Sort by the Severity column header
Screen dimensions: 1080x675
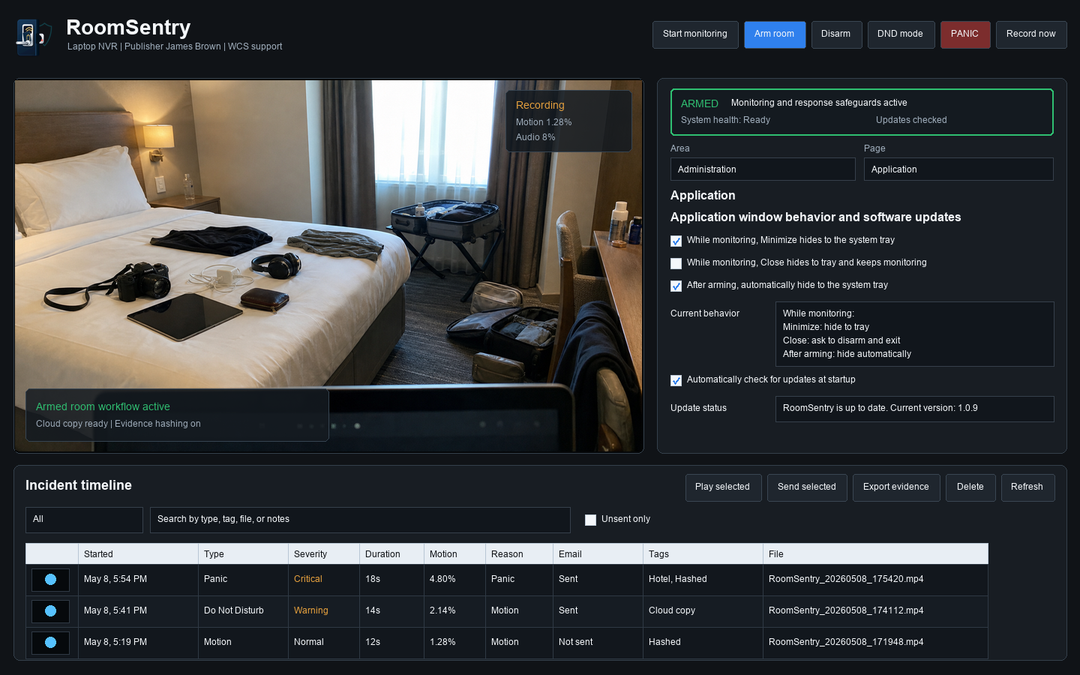324,554
